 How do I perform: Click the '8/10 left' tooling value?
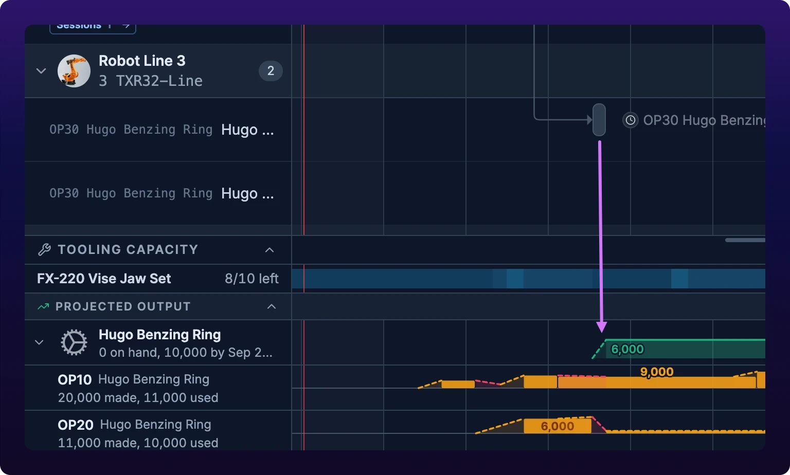click(x=252, y=279)
